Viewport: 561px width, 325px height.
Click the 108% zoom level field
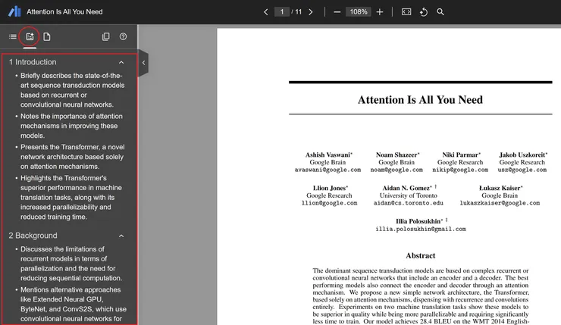359,12
